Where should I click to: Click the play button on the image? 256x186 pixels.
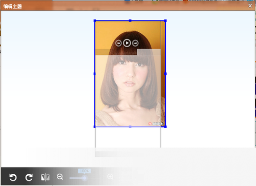pyautogui.click(x=127, y=43)
